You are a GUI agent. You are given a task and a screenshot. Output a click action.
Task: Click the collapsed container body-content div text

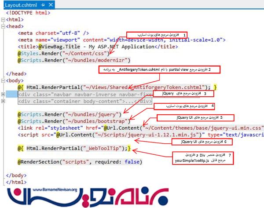tap(85, 101)
